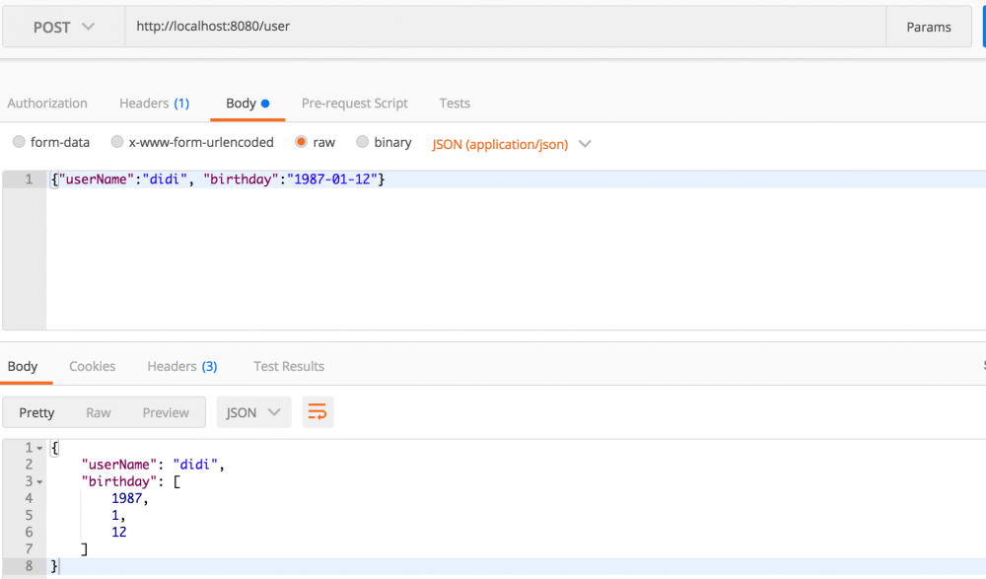986x579 pixels.
Task: Switch response view to Raw
Action: [x=98, y=413]
